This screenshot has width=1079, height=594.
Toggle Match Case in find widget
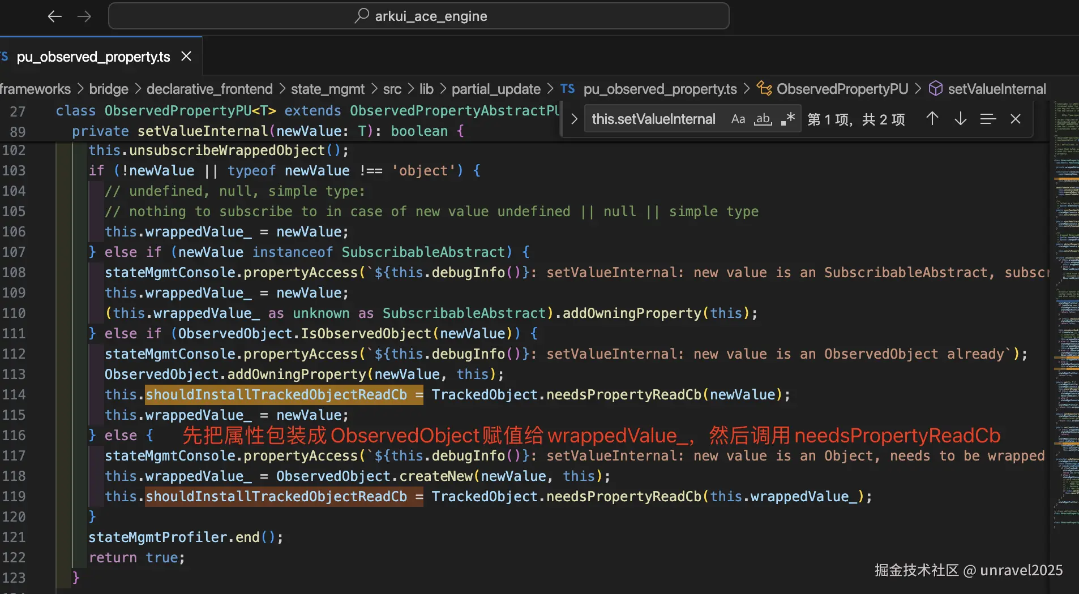pos(738,119)
